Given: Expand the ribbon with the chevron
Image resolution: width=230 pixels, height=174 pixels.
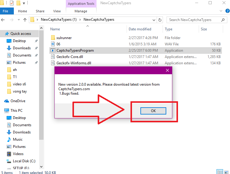Looking at the screenshot, I should click(221, 11).
